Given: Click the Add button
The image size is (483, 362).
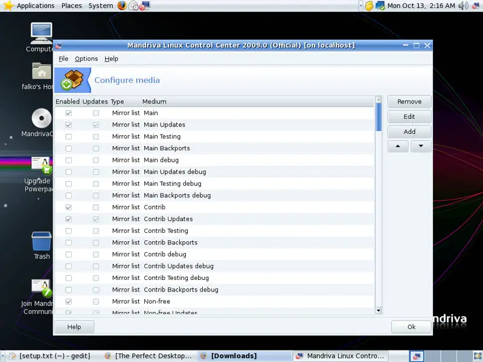Looking at the screenshot, I should click(409, 132).
